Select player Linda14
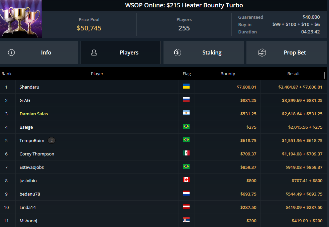 pos(28,208)
